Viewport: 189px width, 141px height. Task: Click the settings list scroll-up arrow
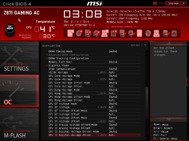tap(147, 53)
